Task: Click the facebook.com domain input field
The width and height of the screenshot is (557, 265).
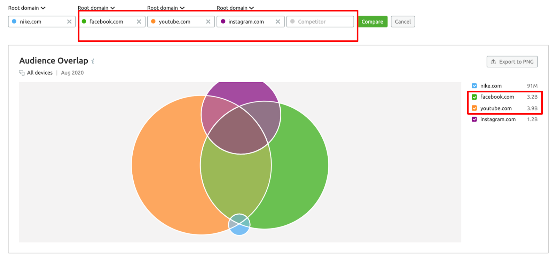Action: (x=111, y=22)
